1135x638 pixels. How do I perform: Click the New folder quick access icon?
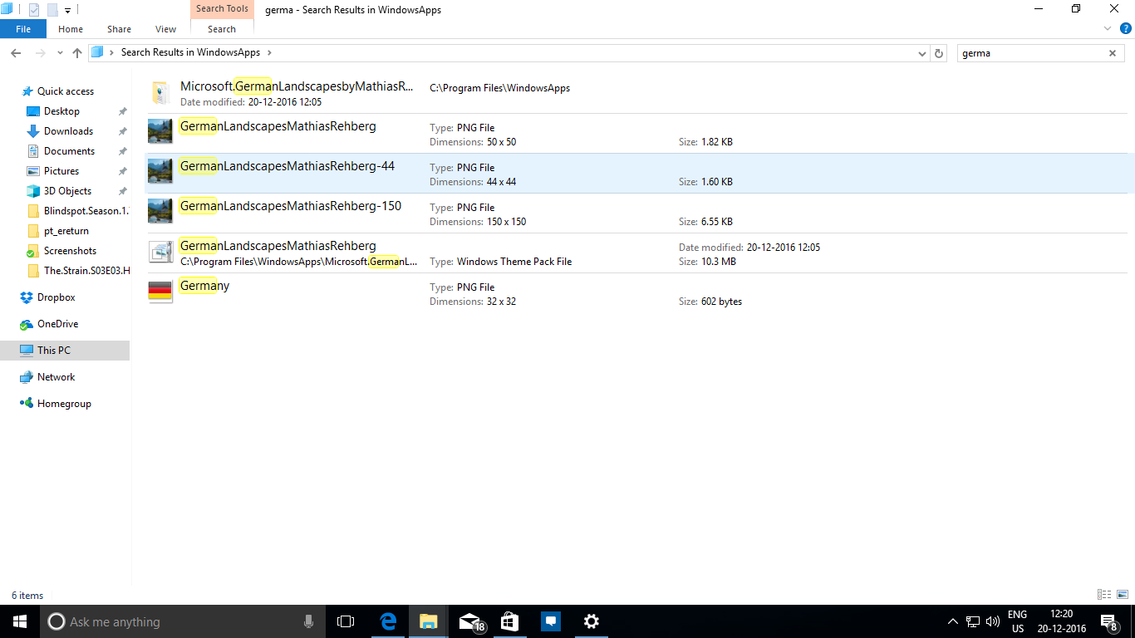coord(52,10)
